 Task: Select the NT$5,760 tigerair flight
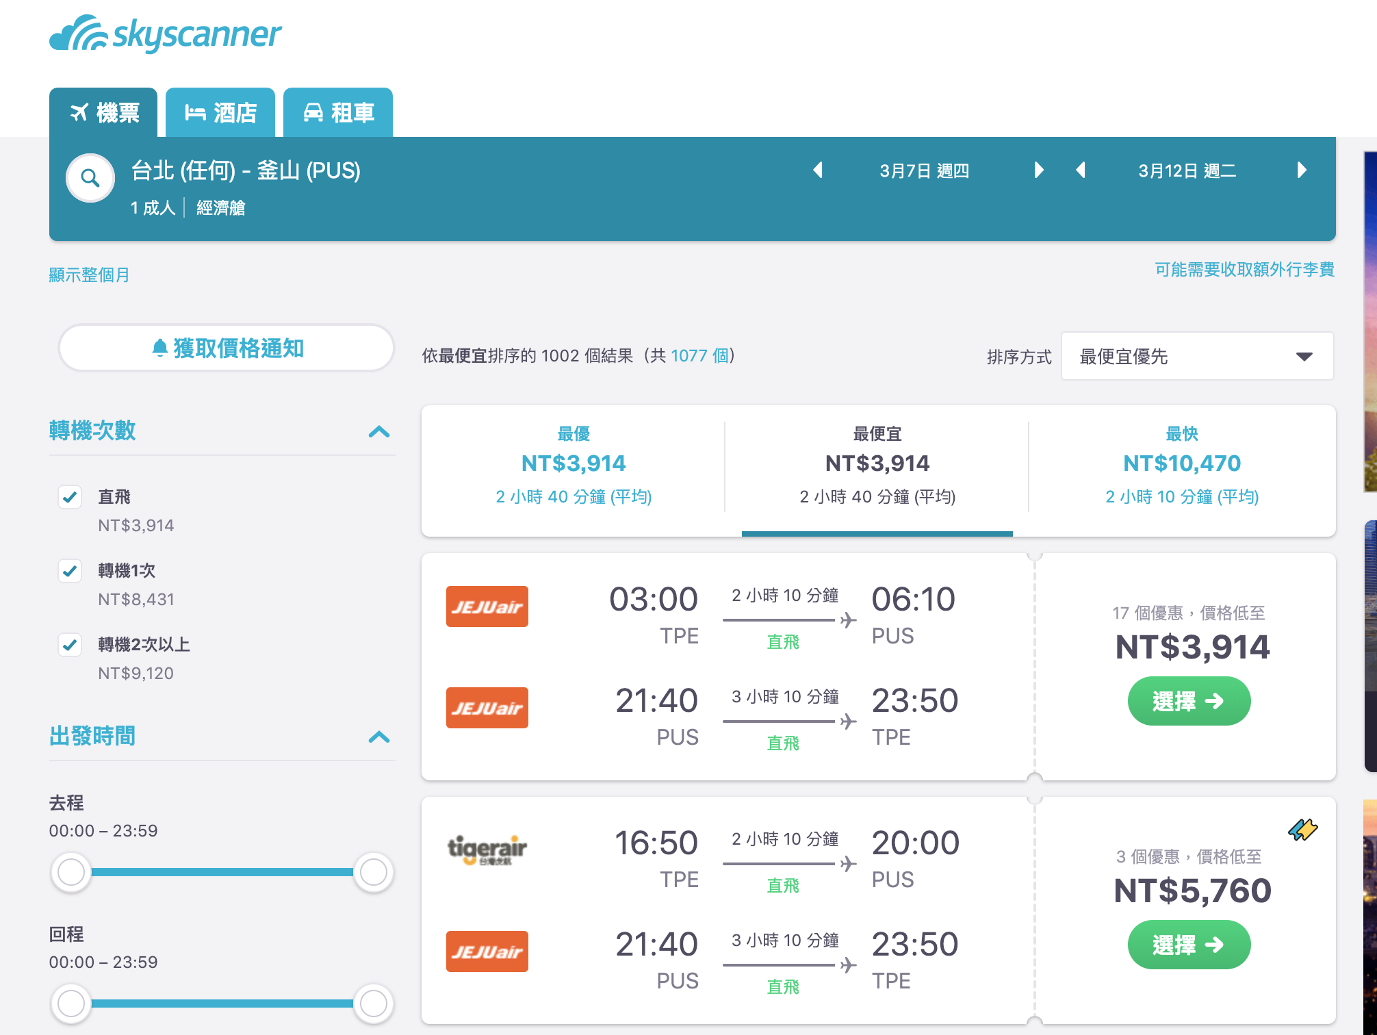pos(1189,945)
